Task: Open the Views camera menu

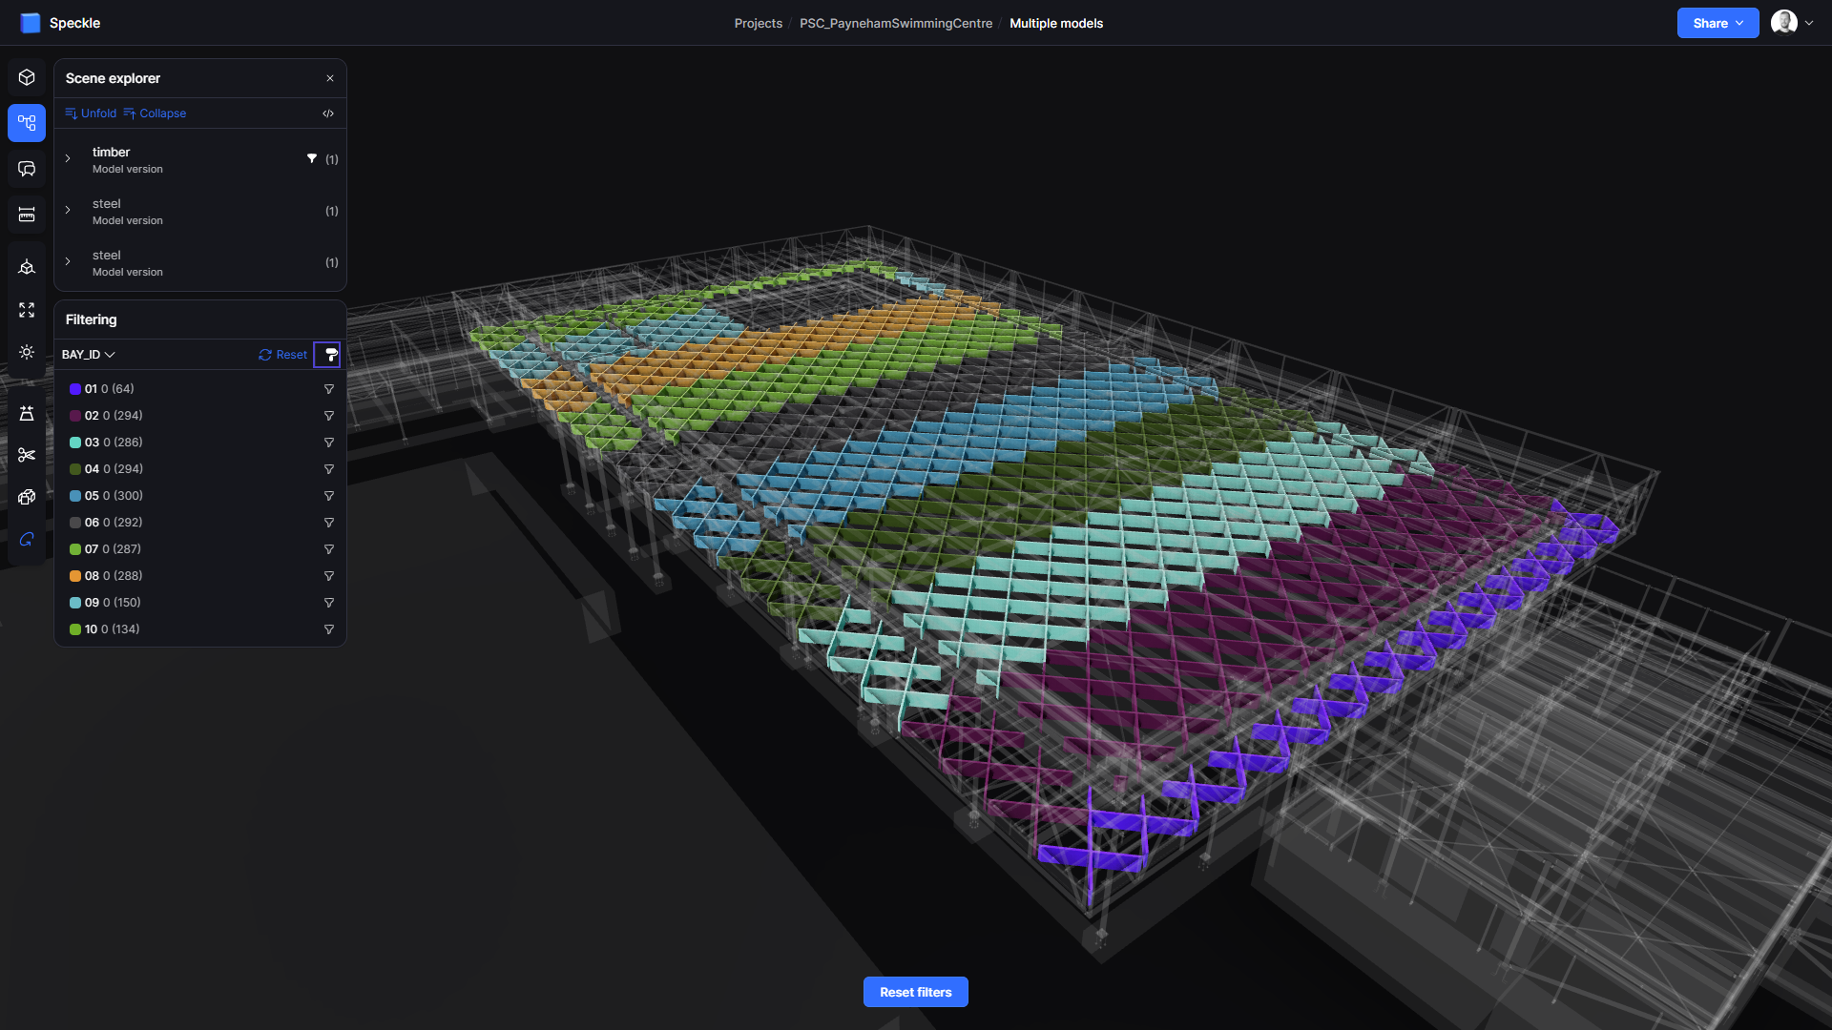Action: pos(27,267)
